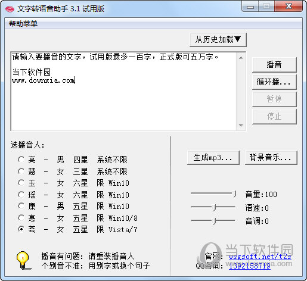This screenshot has height=281, width=307.
Task: Click the 生成mp3... button
Action: [213, 158]
